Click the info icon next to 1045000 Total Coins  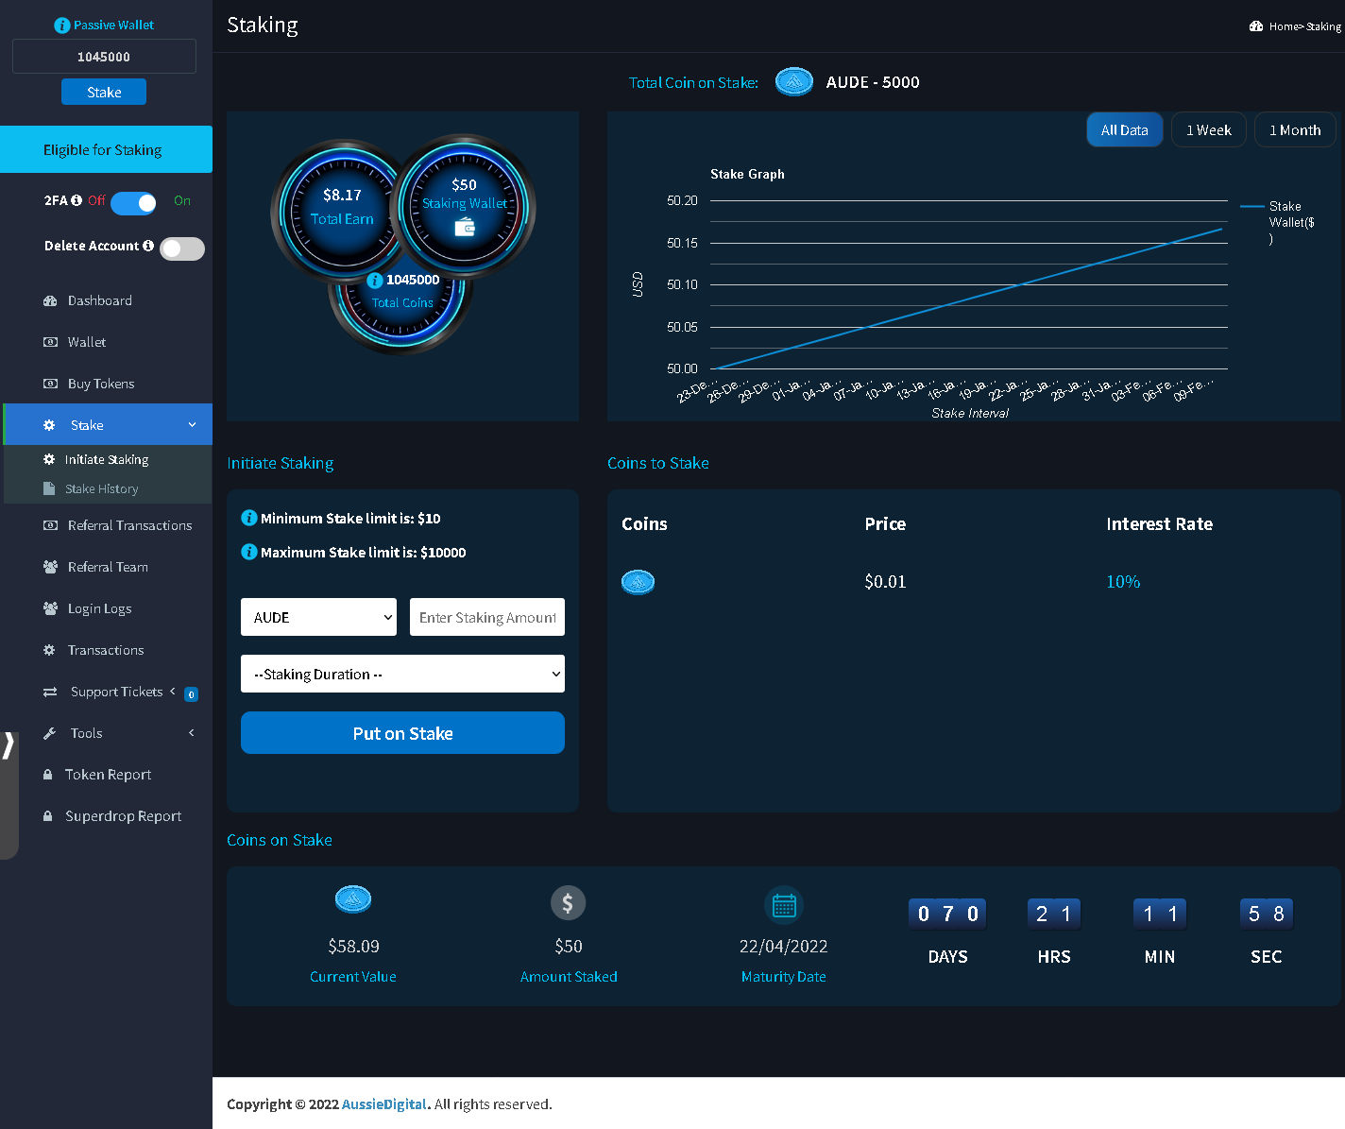[x=375, y=281]
